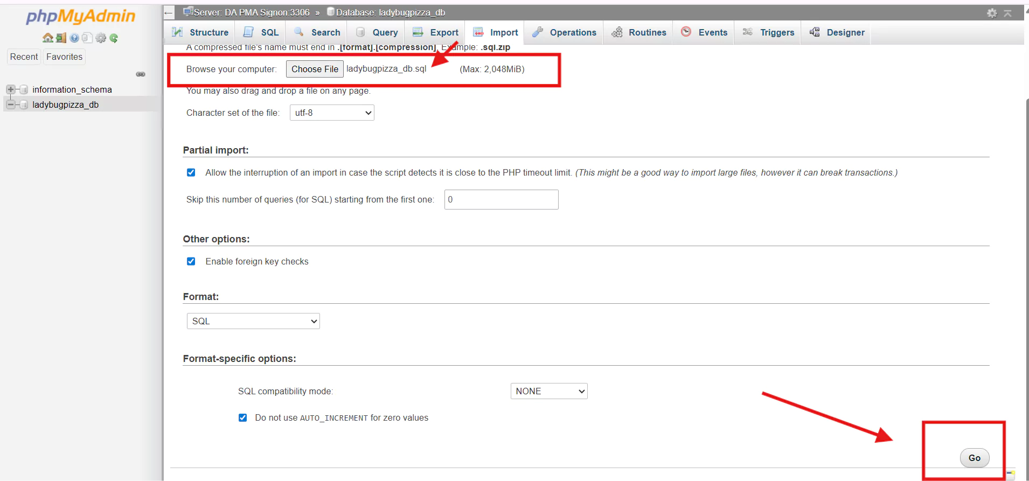Click the Partial import heading
The image size is (1029, 481).
pyautogui.click(x=215, y=150)
